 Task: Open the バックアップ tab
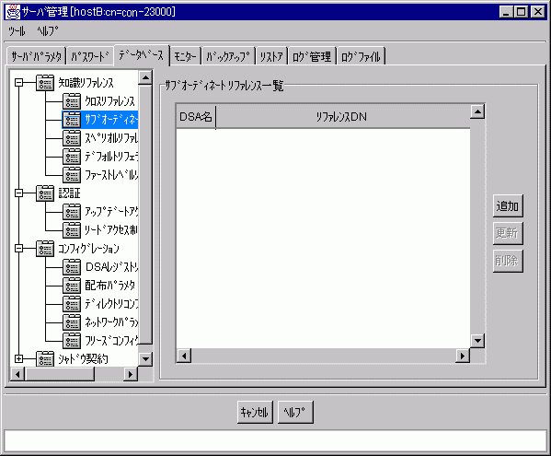pos(228,56)
